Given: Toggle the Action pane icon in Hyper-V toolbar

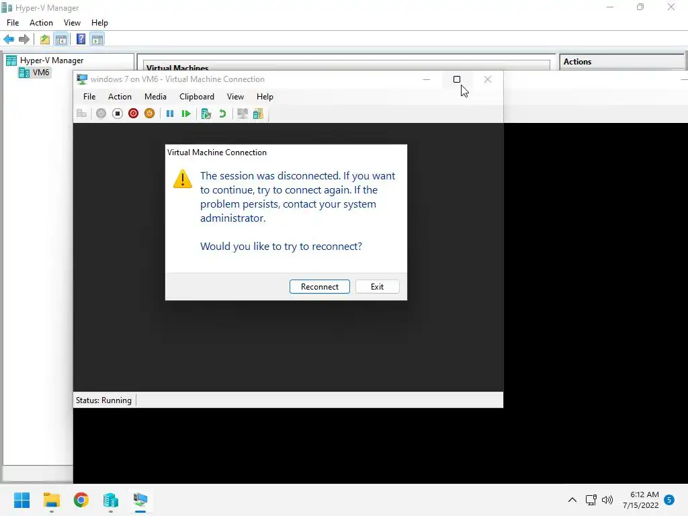Looking at the screenshot, I should 97,40.
